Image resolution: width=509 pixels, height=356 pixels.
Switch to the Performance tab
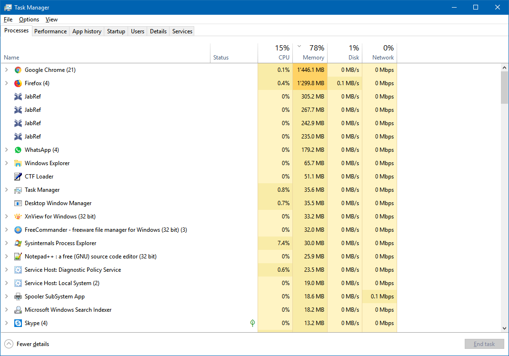(50, 31)
